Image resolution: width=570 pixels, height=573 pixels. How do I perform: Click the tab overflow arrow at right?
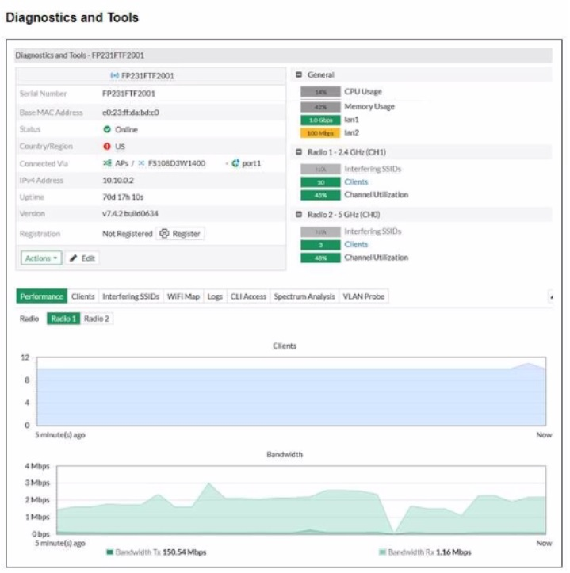click(x=550, y=296)
